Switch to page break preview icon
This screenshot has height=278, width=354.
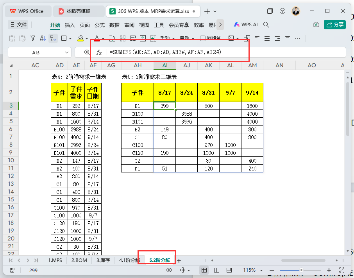[216, 270]
